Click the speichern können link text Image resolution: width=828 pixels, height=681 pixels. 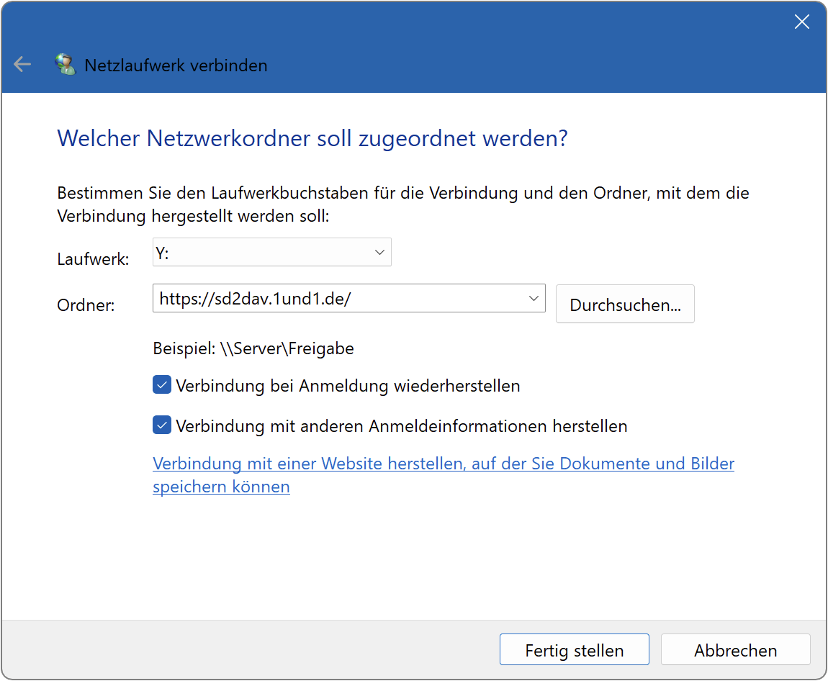pyautogui.click(x=221, y=487)
